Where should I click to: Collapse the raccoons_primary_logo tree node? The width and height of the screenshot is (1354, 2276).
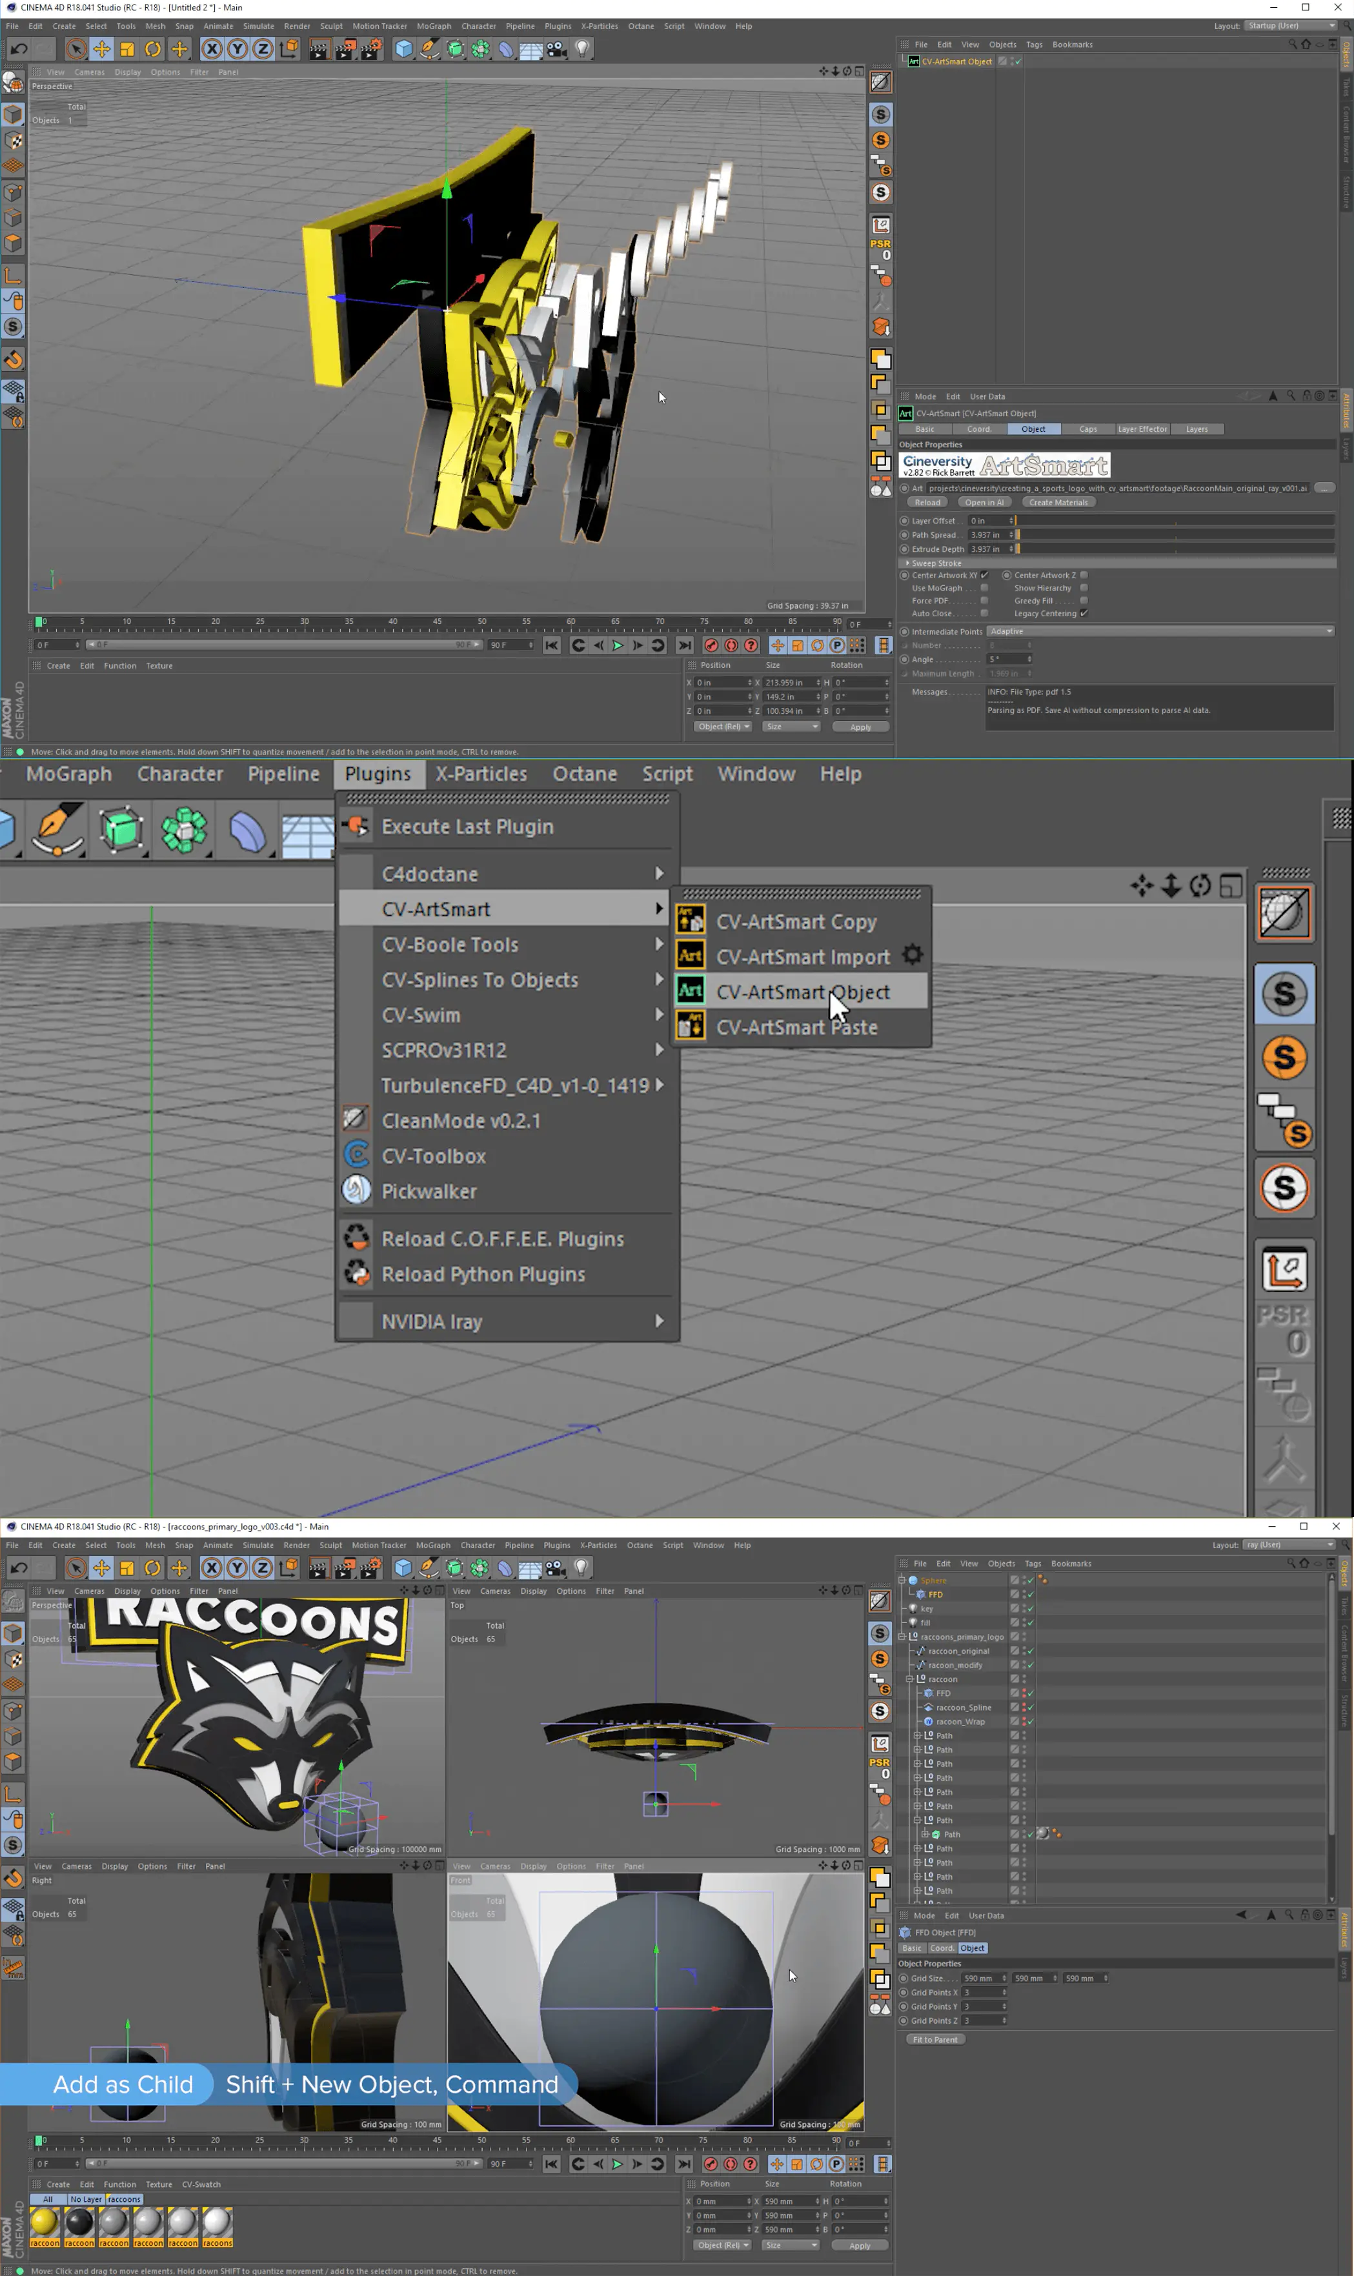coord(902,1637)
